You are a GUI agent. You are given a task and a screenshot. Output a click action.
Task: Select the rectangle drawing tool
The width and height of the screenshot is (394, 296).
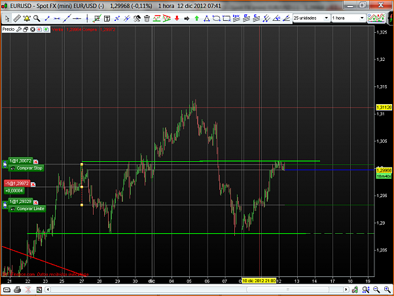click(226, 18)
